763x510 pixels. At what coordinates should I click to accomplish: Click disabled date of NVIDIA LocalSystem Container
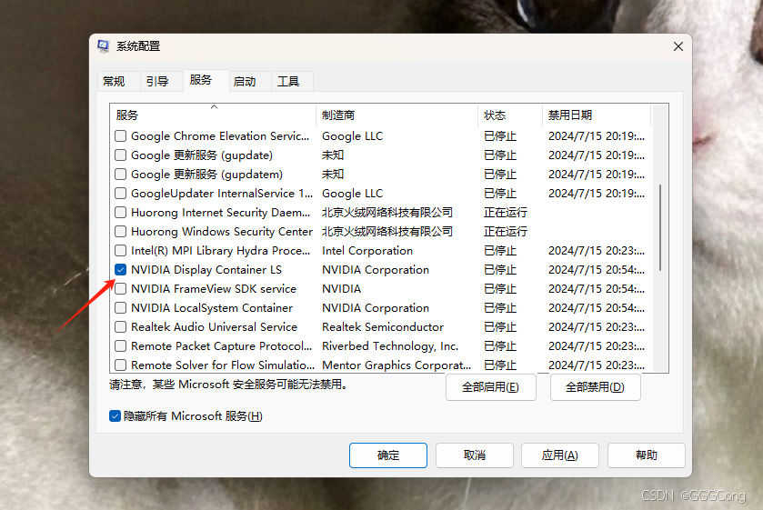597,308
